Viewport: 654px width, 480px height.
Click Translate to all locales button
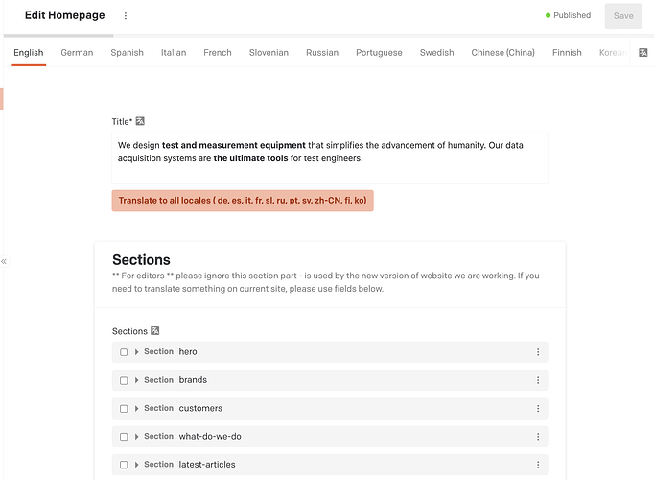pyautogui.click(x=243, y=201)
